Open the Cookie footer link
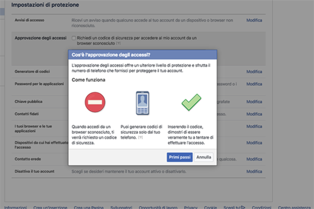Viewport: 314px width, 209px height. click(x=210, y=207)
